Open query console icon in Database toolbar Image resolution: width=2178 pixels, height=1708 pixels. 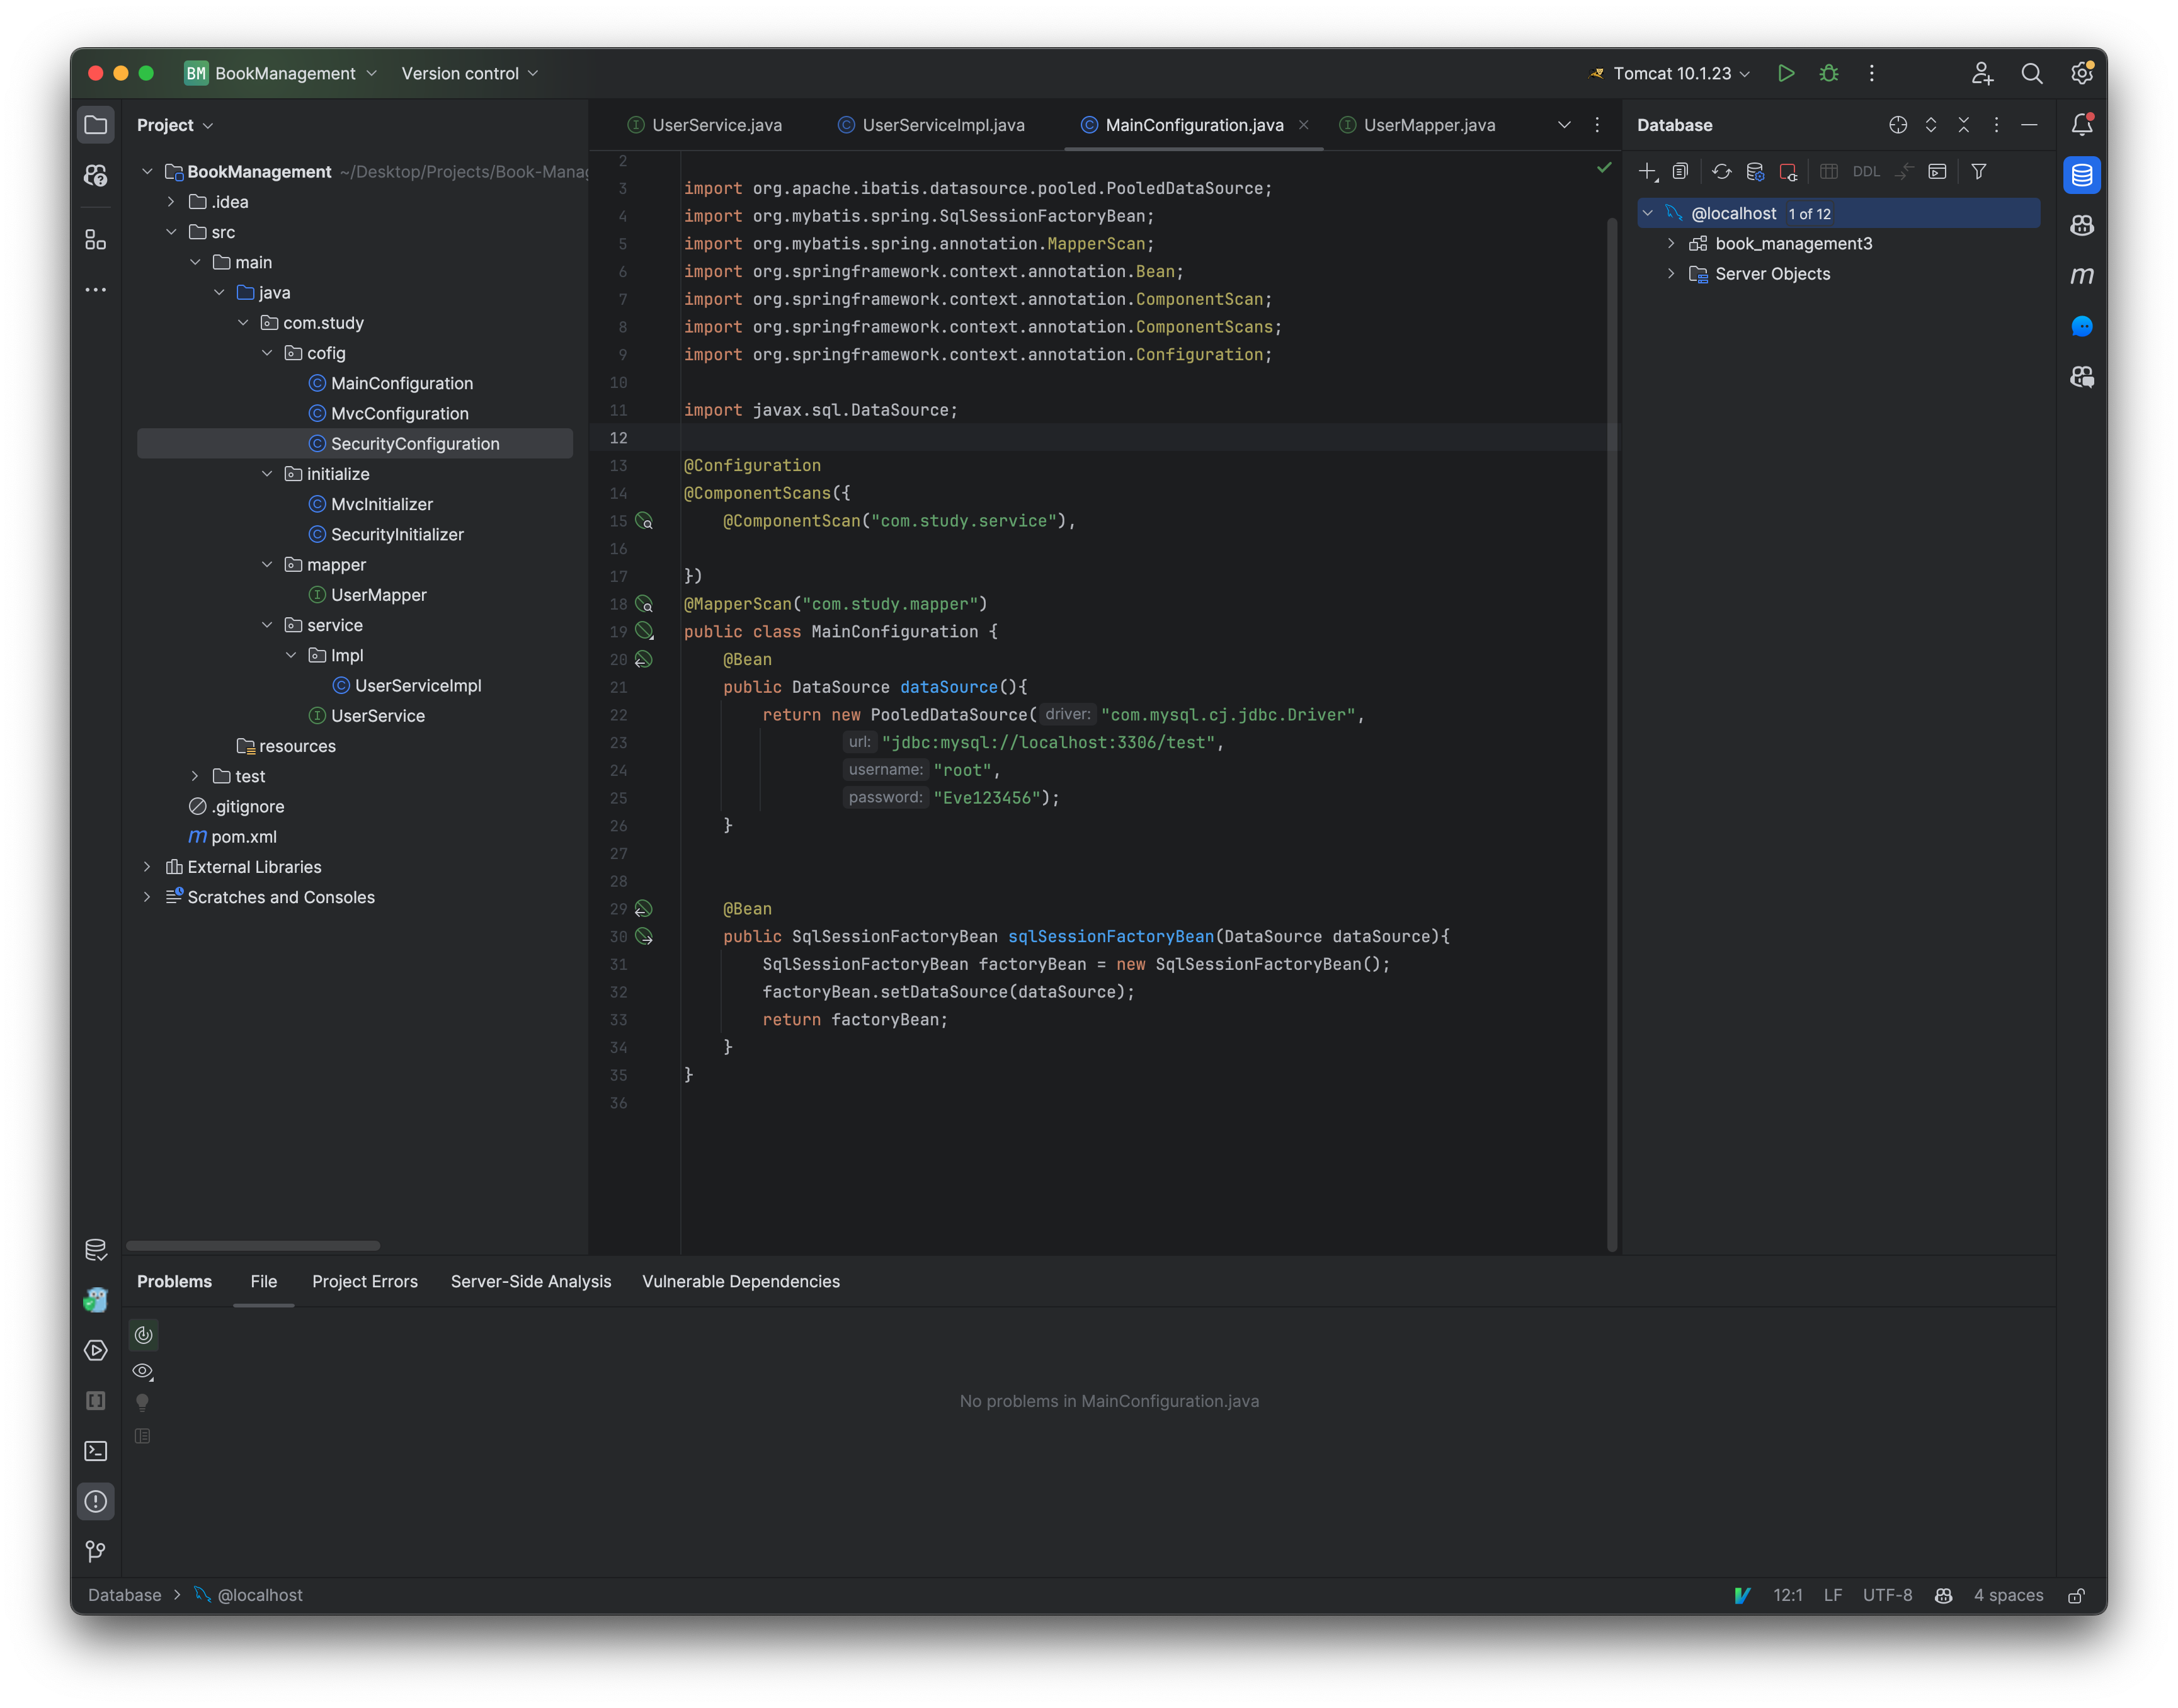coord(1936,172)
